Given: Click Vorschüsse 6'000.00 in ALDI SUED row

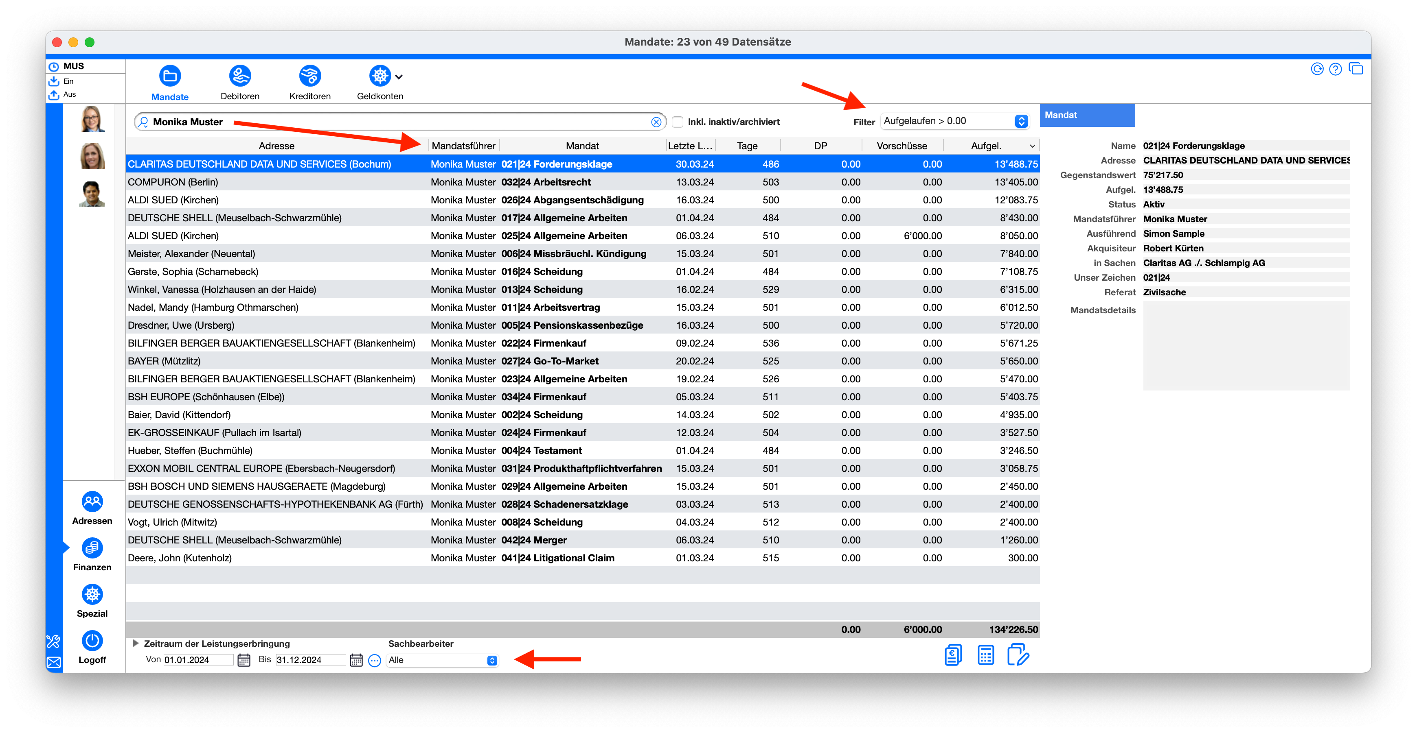Looking at the screenshot, I should [x=923, y=236].
